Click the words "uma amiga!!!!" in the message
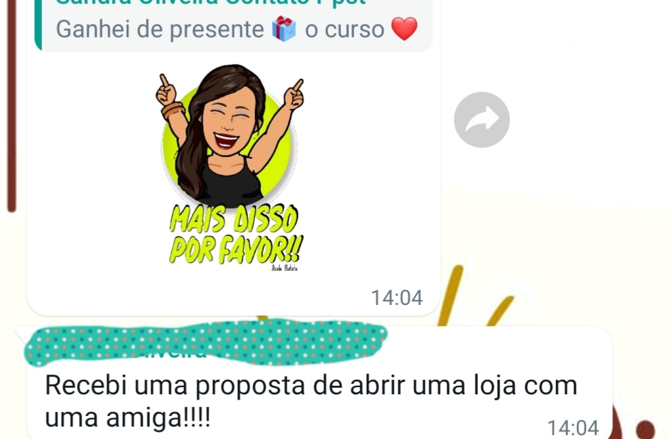 pos(127,417)
